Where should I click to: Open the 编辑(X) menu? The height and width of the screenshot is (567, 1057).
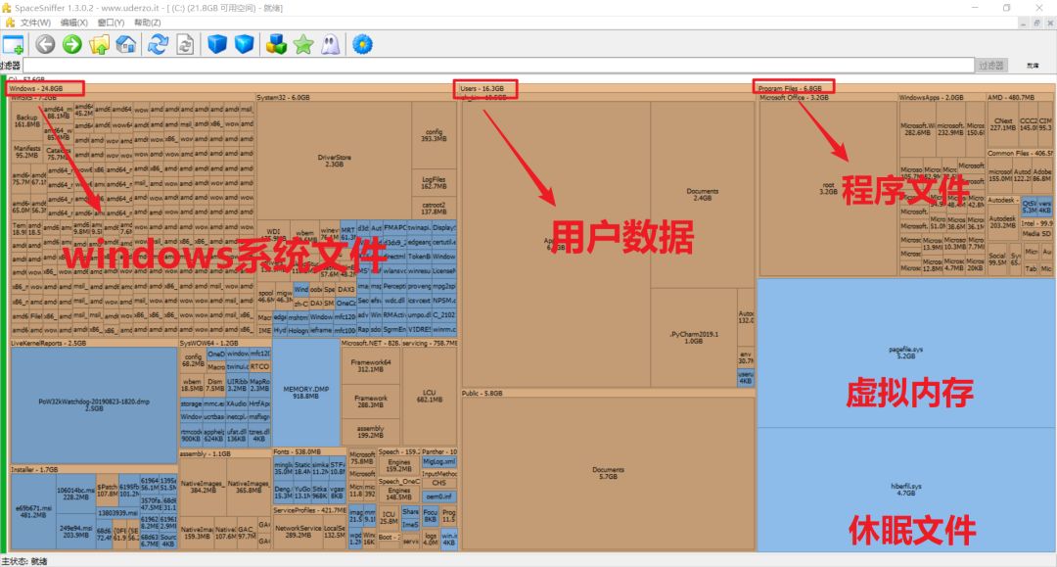pos(74,23)
